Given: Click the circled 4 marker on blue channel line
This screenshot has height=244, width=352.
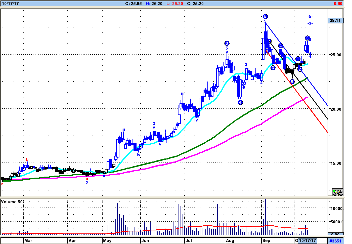Looking at the screenshot, I should tap(281, 46).
